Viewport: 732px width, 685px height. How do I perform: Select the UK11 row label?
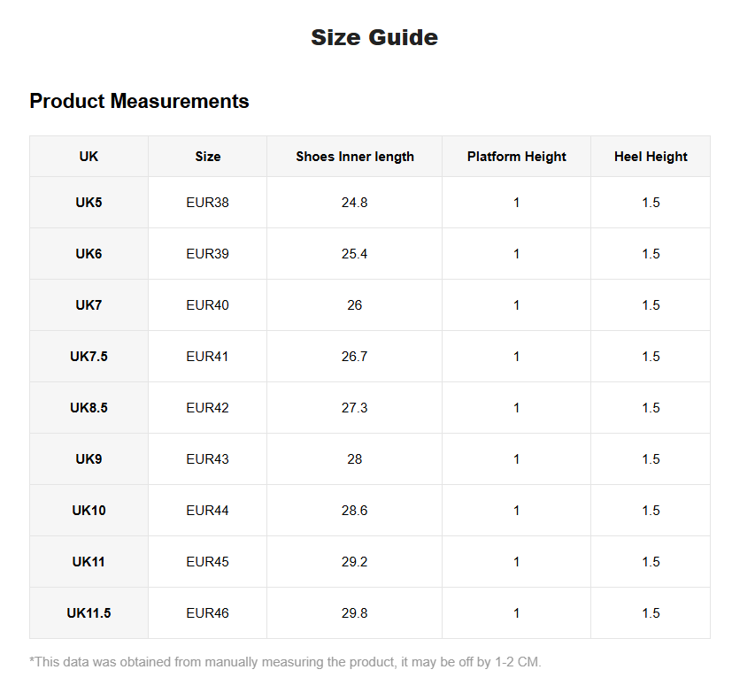[x=89, y=562]
